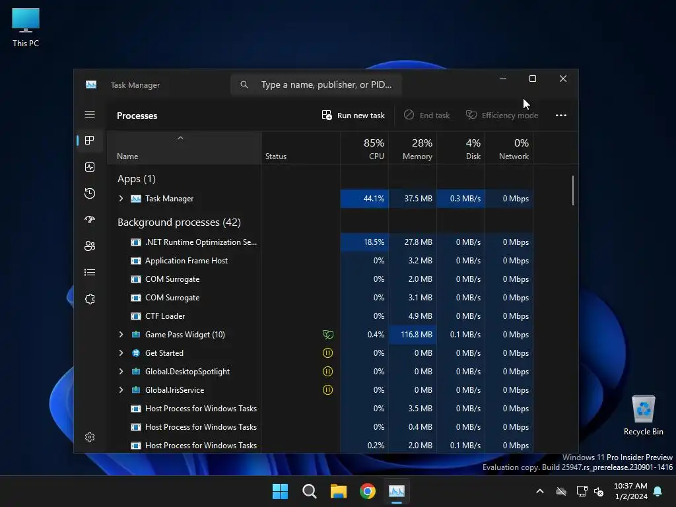Click the 37.5 MB memory cell
676x507 pixels.
coord(413,199)
